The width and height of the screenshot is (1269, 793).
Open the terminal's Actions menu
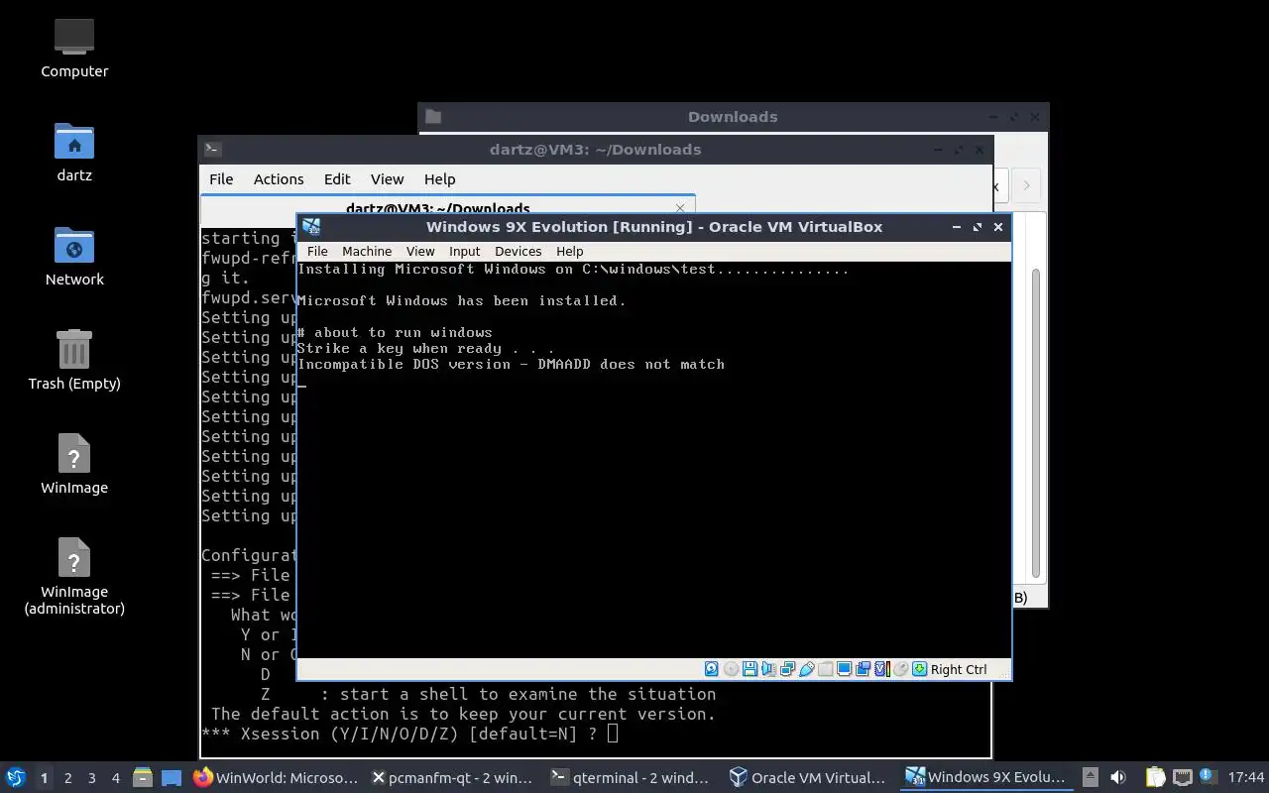point(279,179)
